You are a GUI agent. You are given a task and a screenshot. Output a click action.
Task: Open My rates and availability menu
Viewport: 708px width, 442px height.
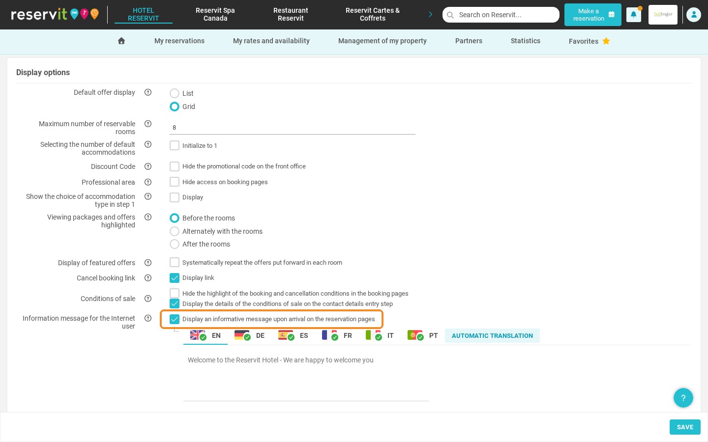[x=271, y=41]
